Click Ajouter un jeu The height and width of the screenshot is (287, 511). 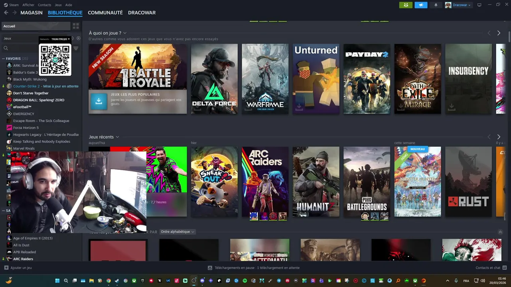click(21, 268)
